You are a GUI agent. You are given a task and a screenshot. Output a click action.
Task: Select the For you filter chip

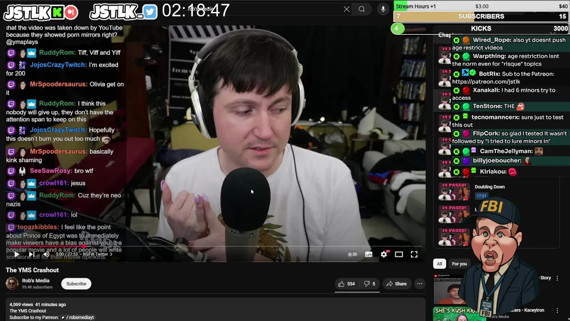click(x=460, y=263)
